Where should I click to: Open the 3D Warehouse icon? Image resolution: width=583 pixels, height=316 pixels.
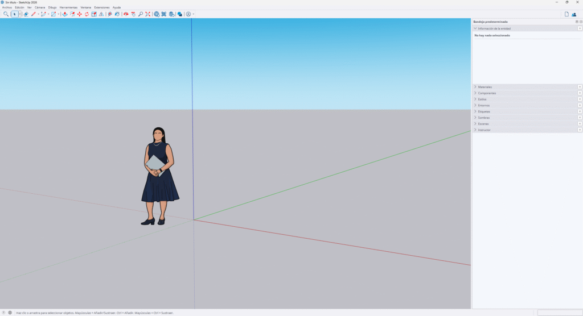coord(157,14)
